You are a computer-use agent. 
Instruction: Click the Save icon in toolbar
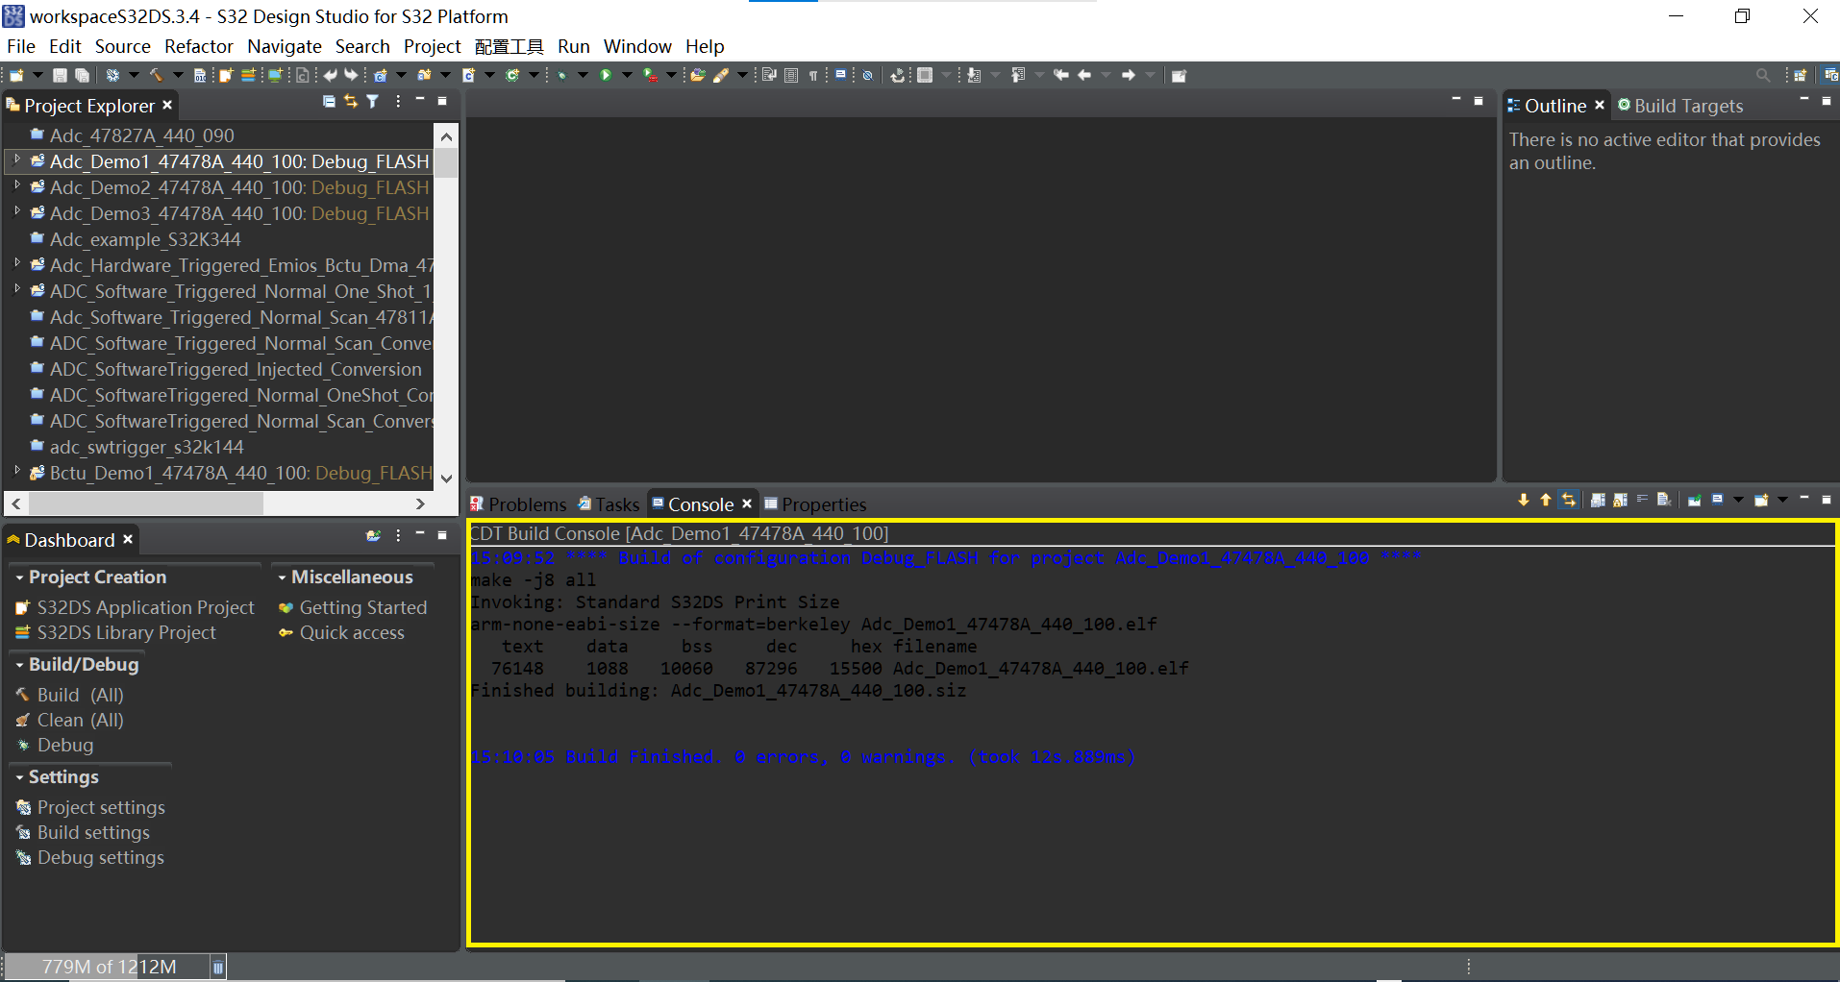[x=60, y=75]
